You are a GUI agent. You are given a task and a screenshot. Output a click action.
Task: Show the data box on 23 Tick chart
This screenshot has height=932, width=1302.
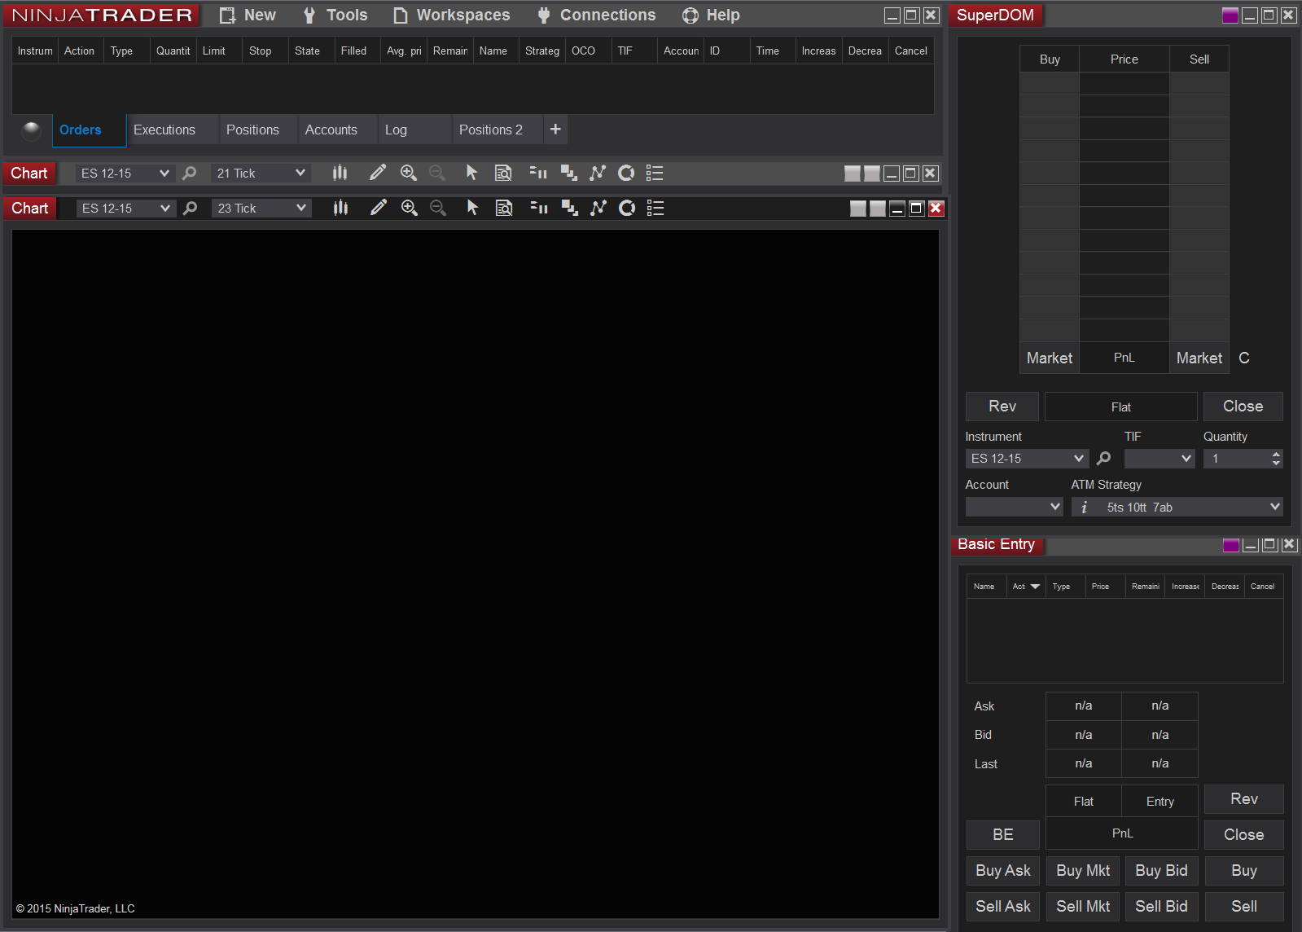coord(504,208)
